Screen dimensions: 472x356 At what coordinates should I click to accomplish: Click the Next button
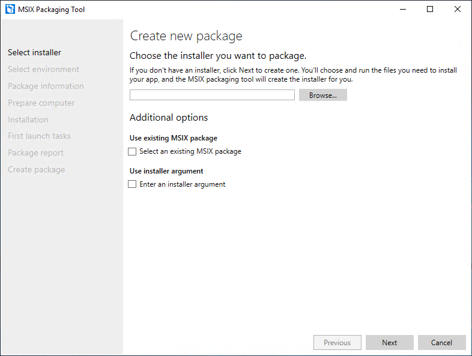[389, 342]
